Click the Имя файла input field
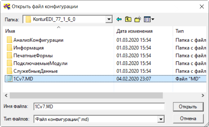Image resolution: width=209 pixels, height=127 pixels. coord(99,106)
